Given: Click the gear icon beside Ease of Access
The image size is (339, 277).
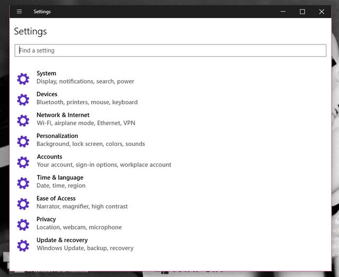Looking at the screenshot, I should 23,204.
